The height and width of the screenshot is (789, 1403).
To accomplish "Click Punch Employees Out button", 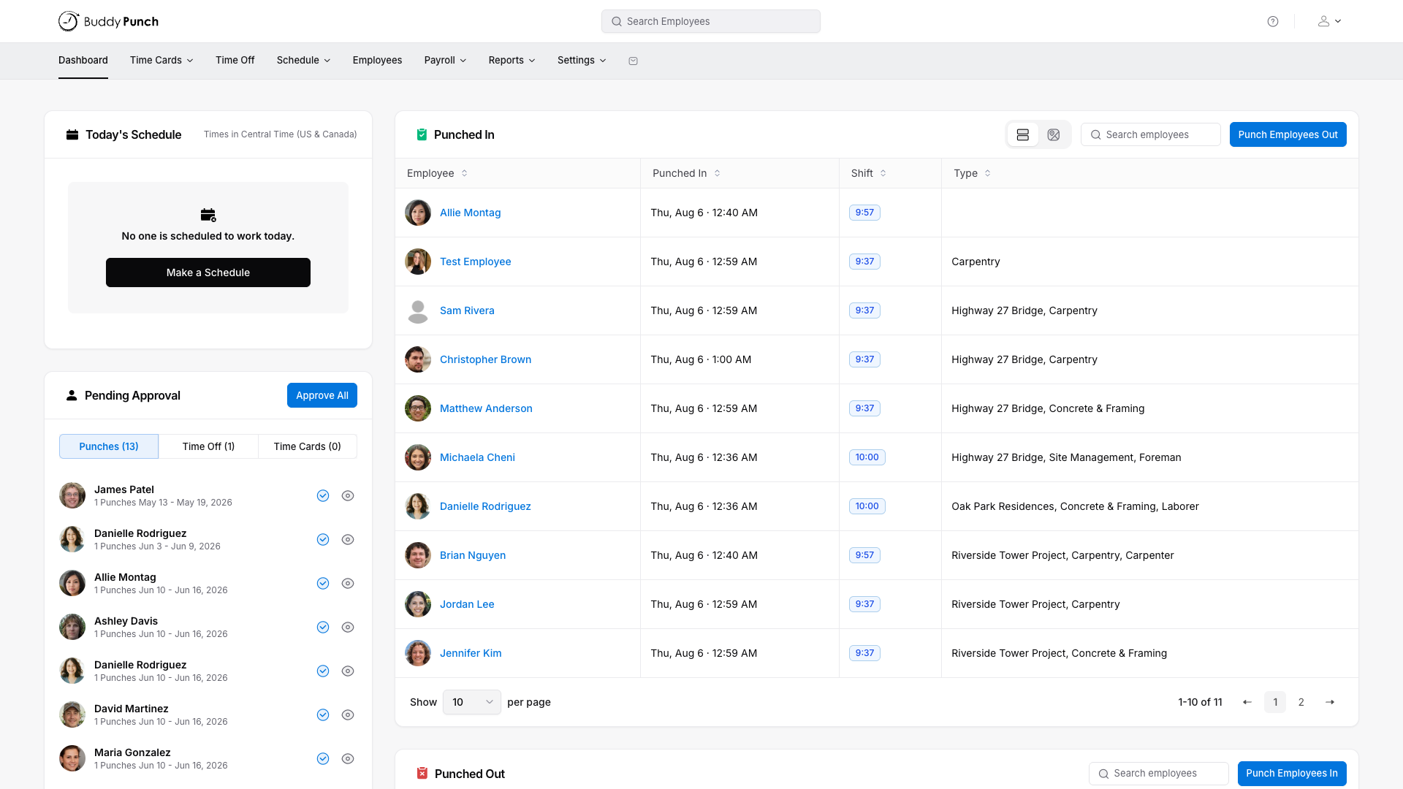I will pos(1288,134).
